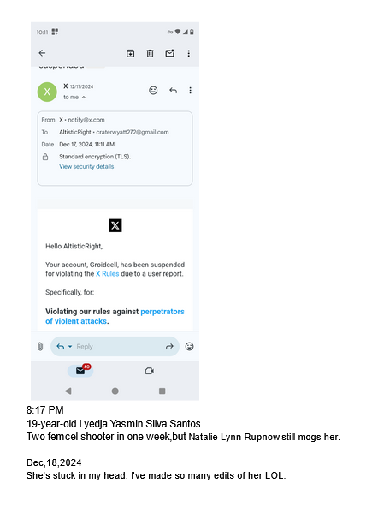Mark email as unread

tap(170, 53)
